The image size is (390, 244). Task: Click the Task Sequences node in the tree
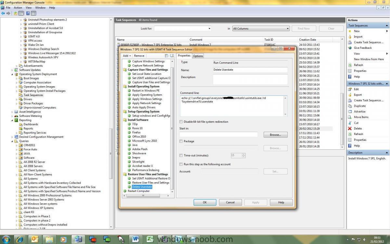click(33, 95)
